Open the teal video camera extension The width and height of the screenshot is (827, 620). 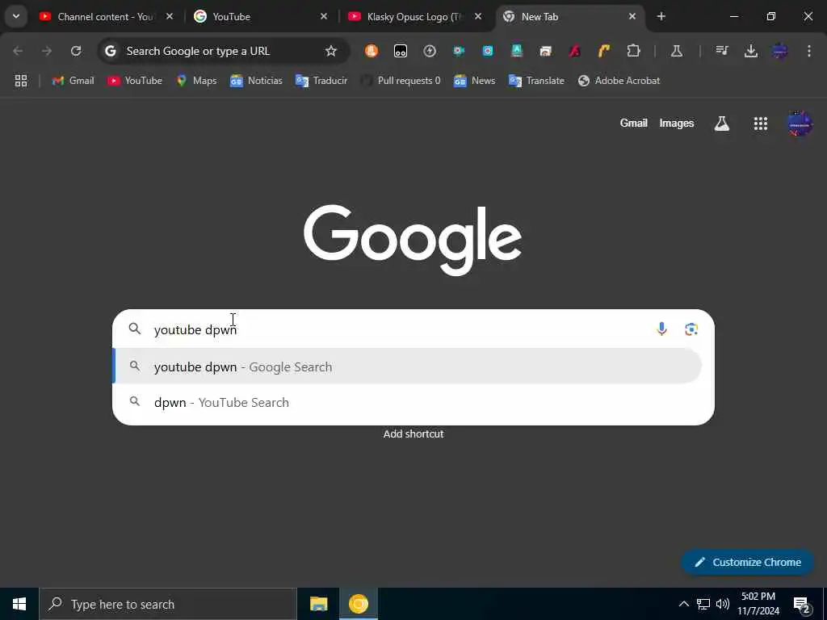tap(459, 51)
